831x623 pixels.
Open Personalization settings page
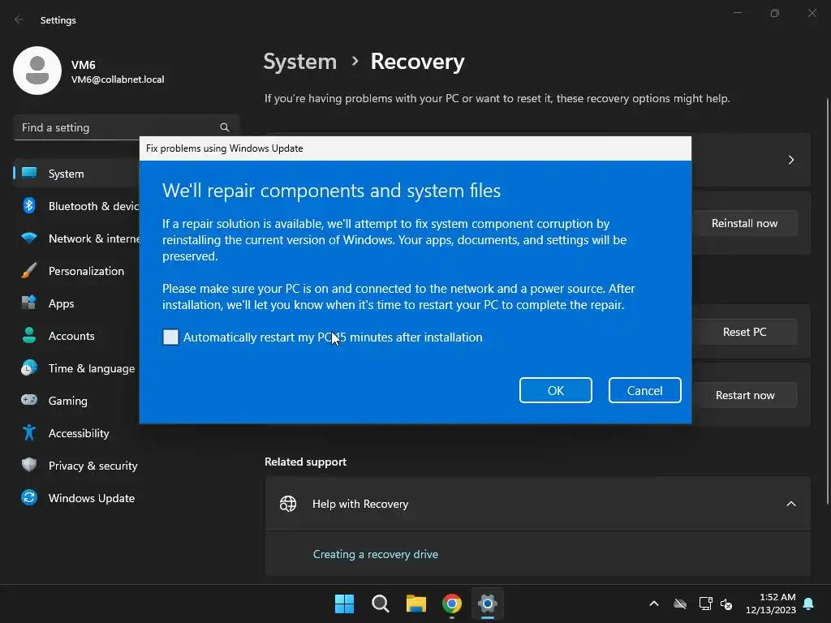pyautogui.click(x=76, y=271)
